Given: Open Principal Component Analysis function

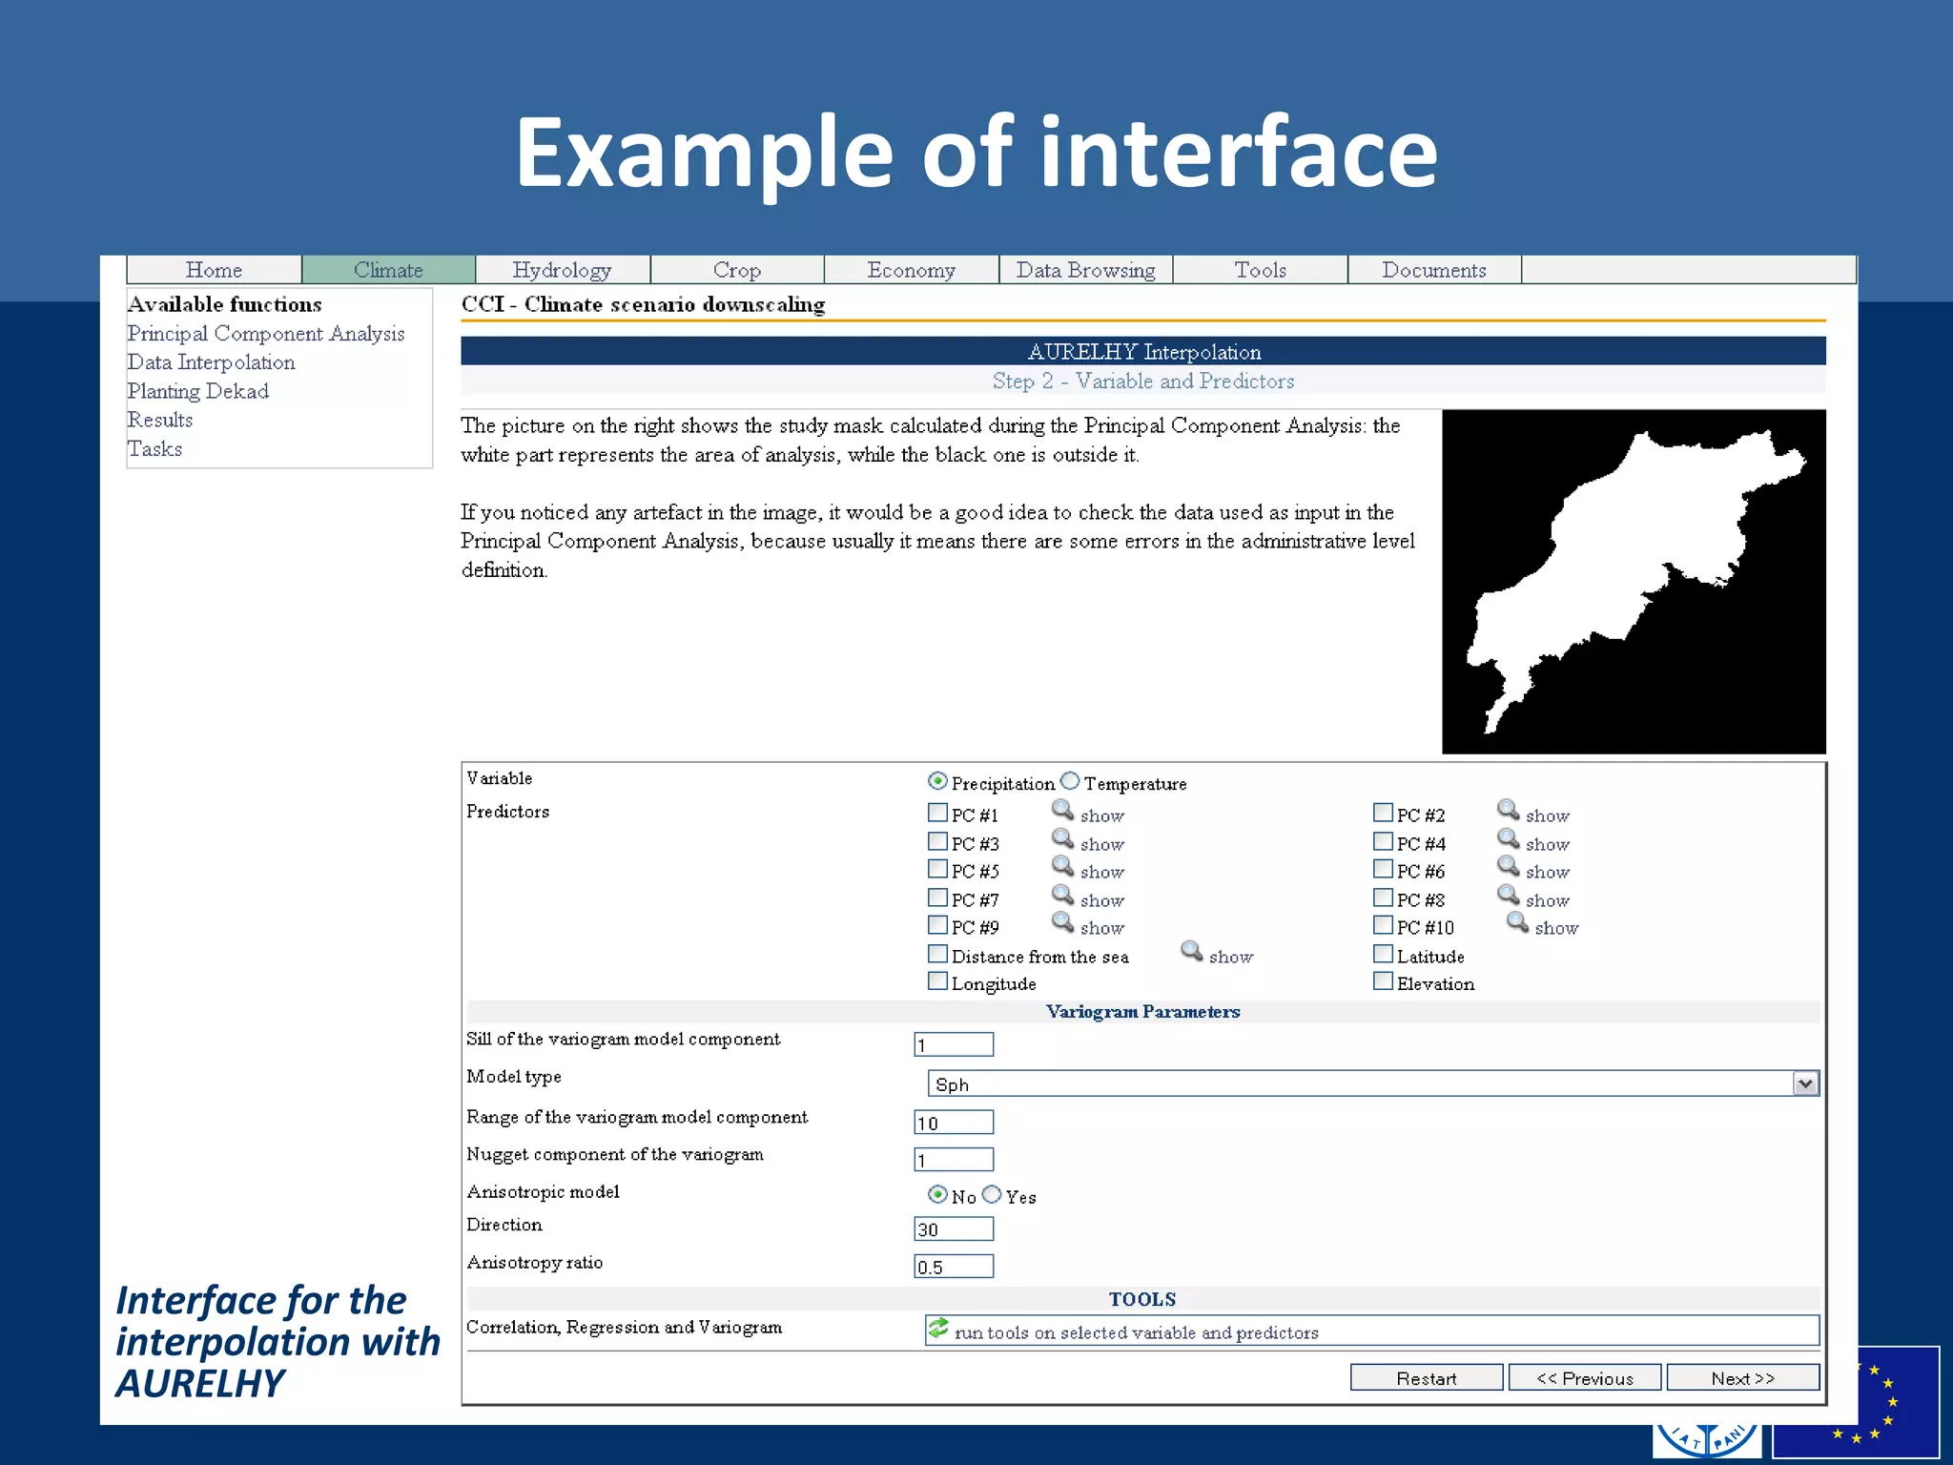Looking at the screenshot, I should coord(266,334).
